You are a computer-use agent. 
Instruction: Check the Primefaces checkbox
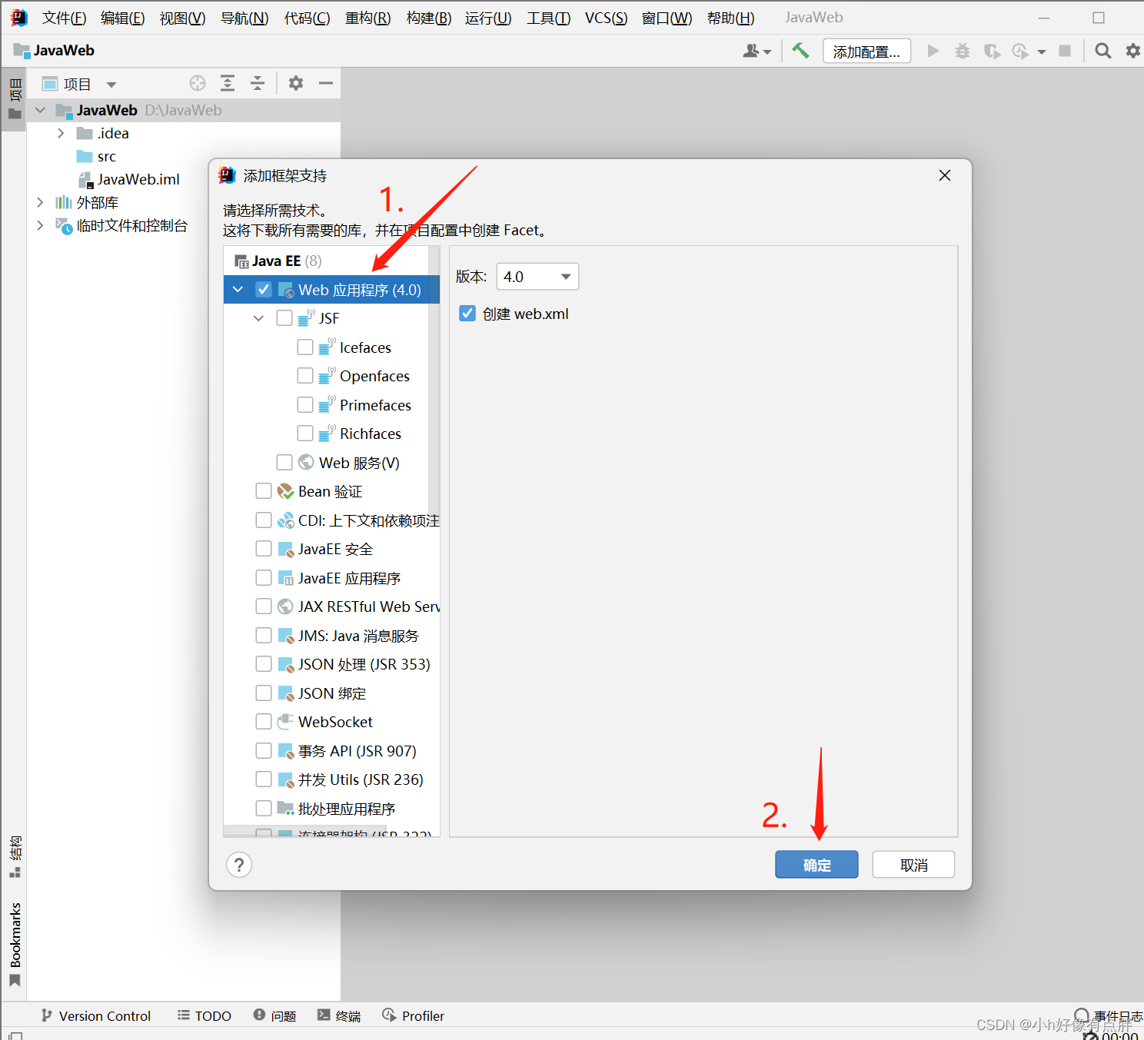305,405
